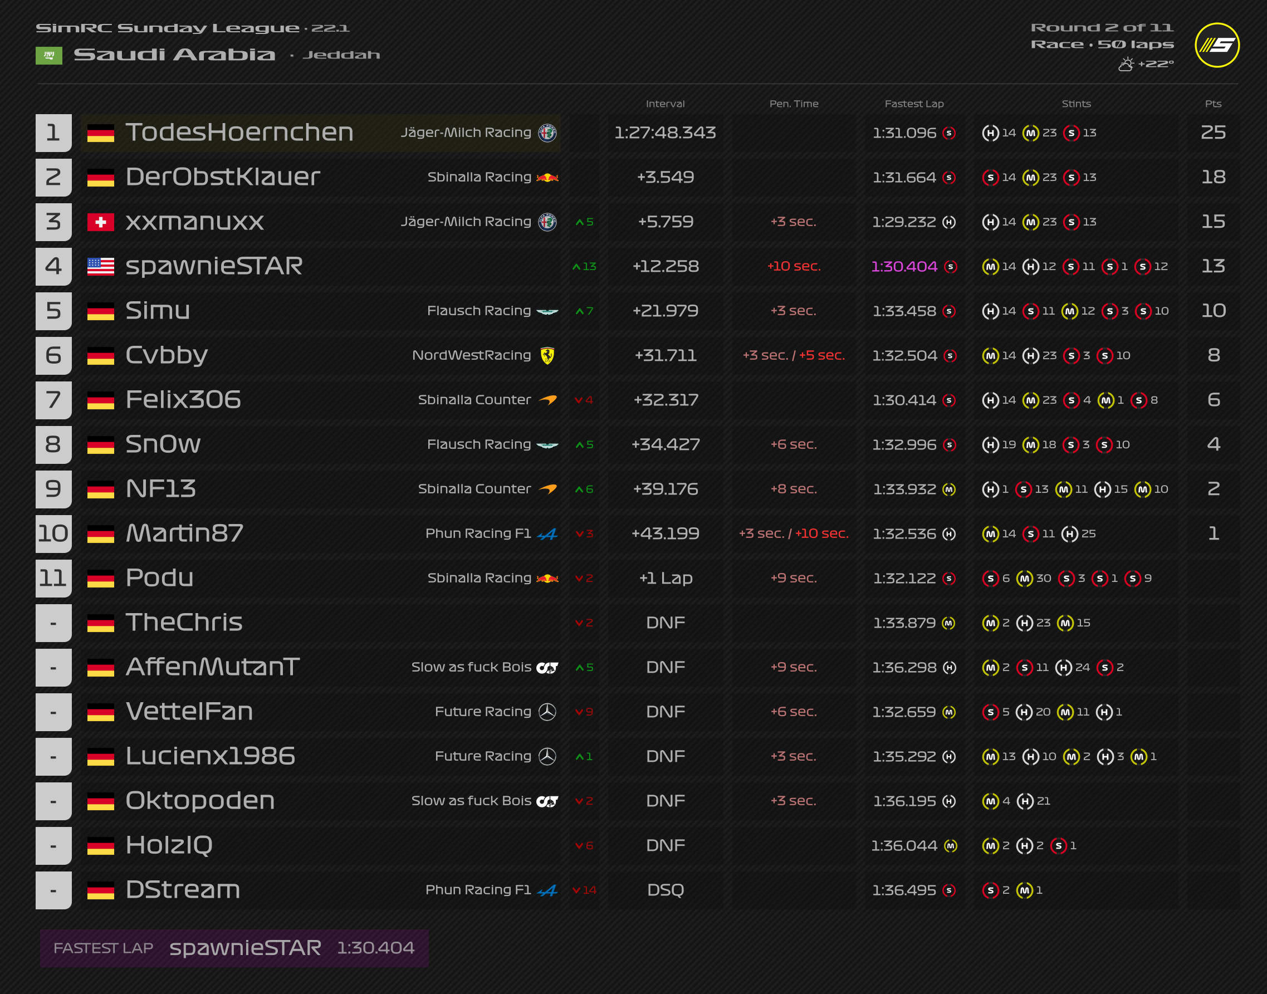
Task: Click the Saudi Arabia flag icon
Action: pyautogui.click(x=49, y=55)
